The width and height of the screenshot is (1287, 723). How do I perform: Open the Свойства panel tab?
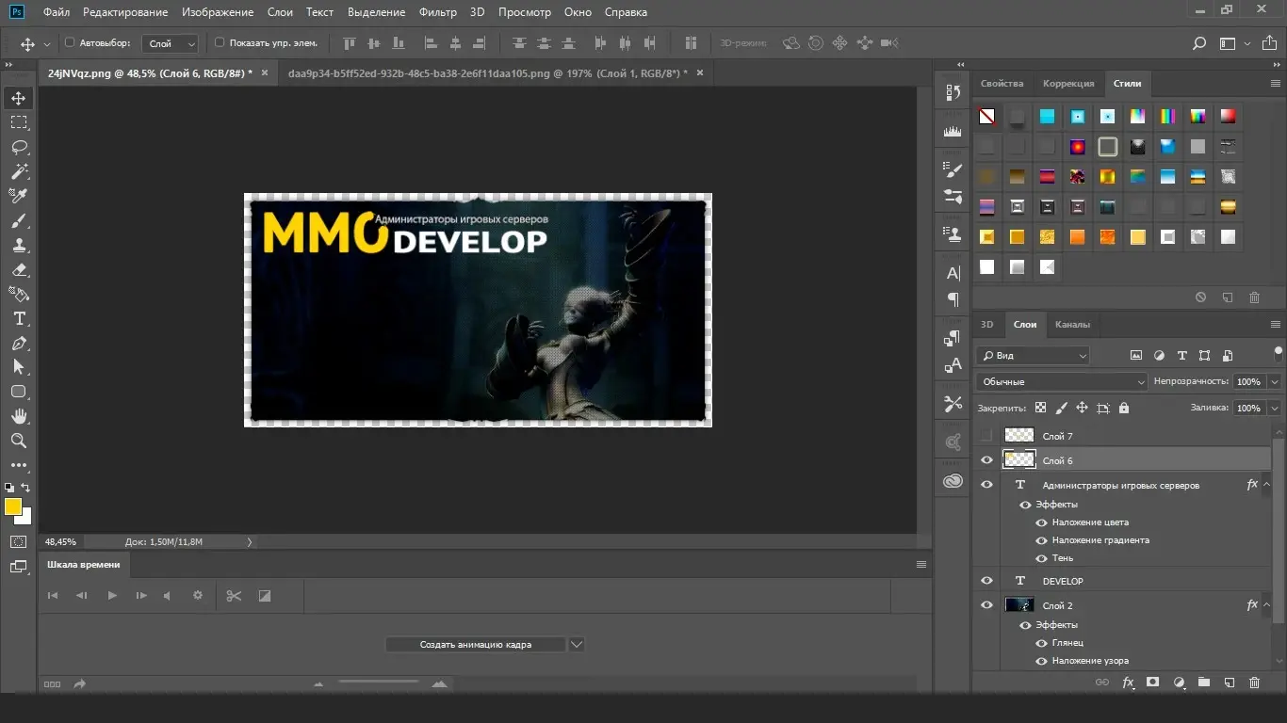(1002, 83)
